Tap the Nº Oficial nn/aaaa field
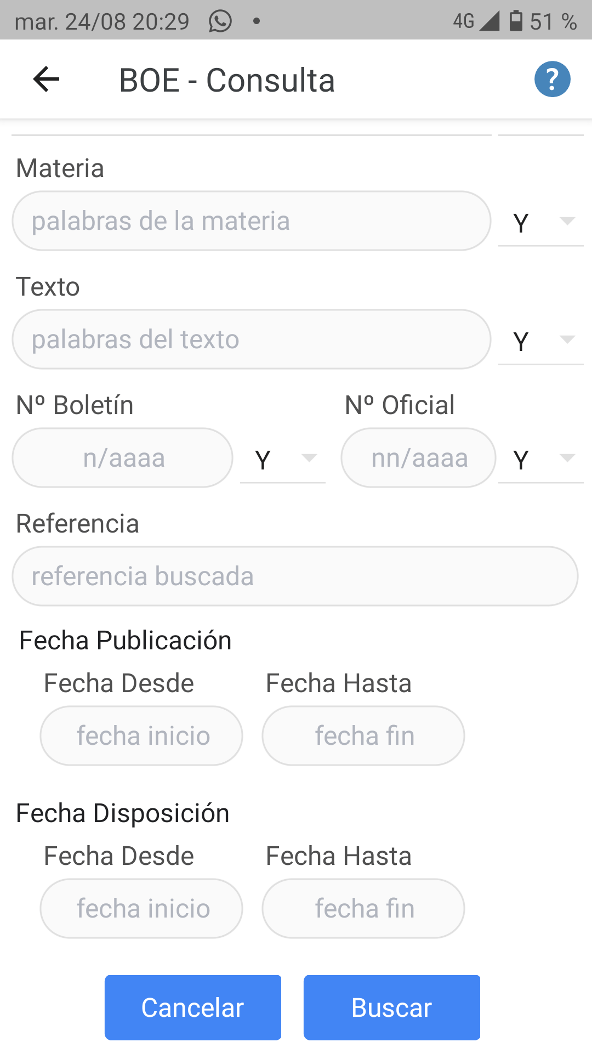Viewport: 592px width, 1053px height. click(x=419, y=458)
